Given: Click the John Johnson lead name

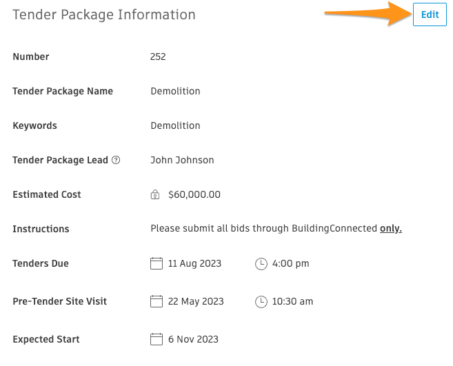Looking at the screenshot, I should click(182, 160).
